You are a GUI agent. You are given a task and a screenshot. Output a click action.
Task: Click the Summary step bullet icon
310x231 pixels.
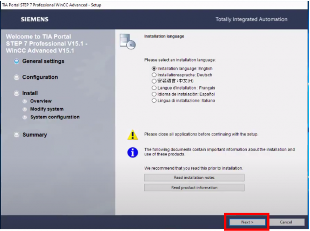click(x=17, y=135)
